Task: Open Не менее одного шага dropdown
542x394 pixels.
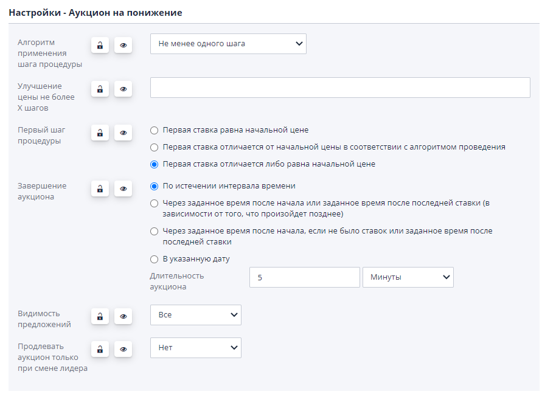Action: pos(228,44)
